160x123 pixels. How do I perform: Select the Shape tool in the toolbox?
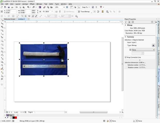(2, 23)
